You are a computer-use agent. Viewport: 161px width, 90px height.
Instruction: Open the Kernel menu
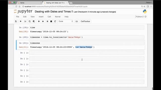(x=58, y=17)
